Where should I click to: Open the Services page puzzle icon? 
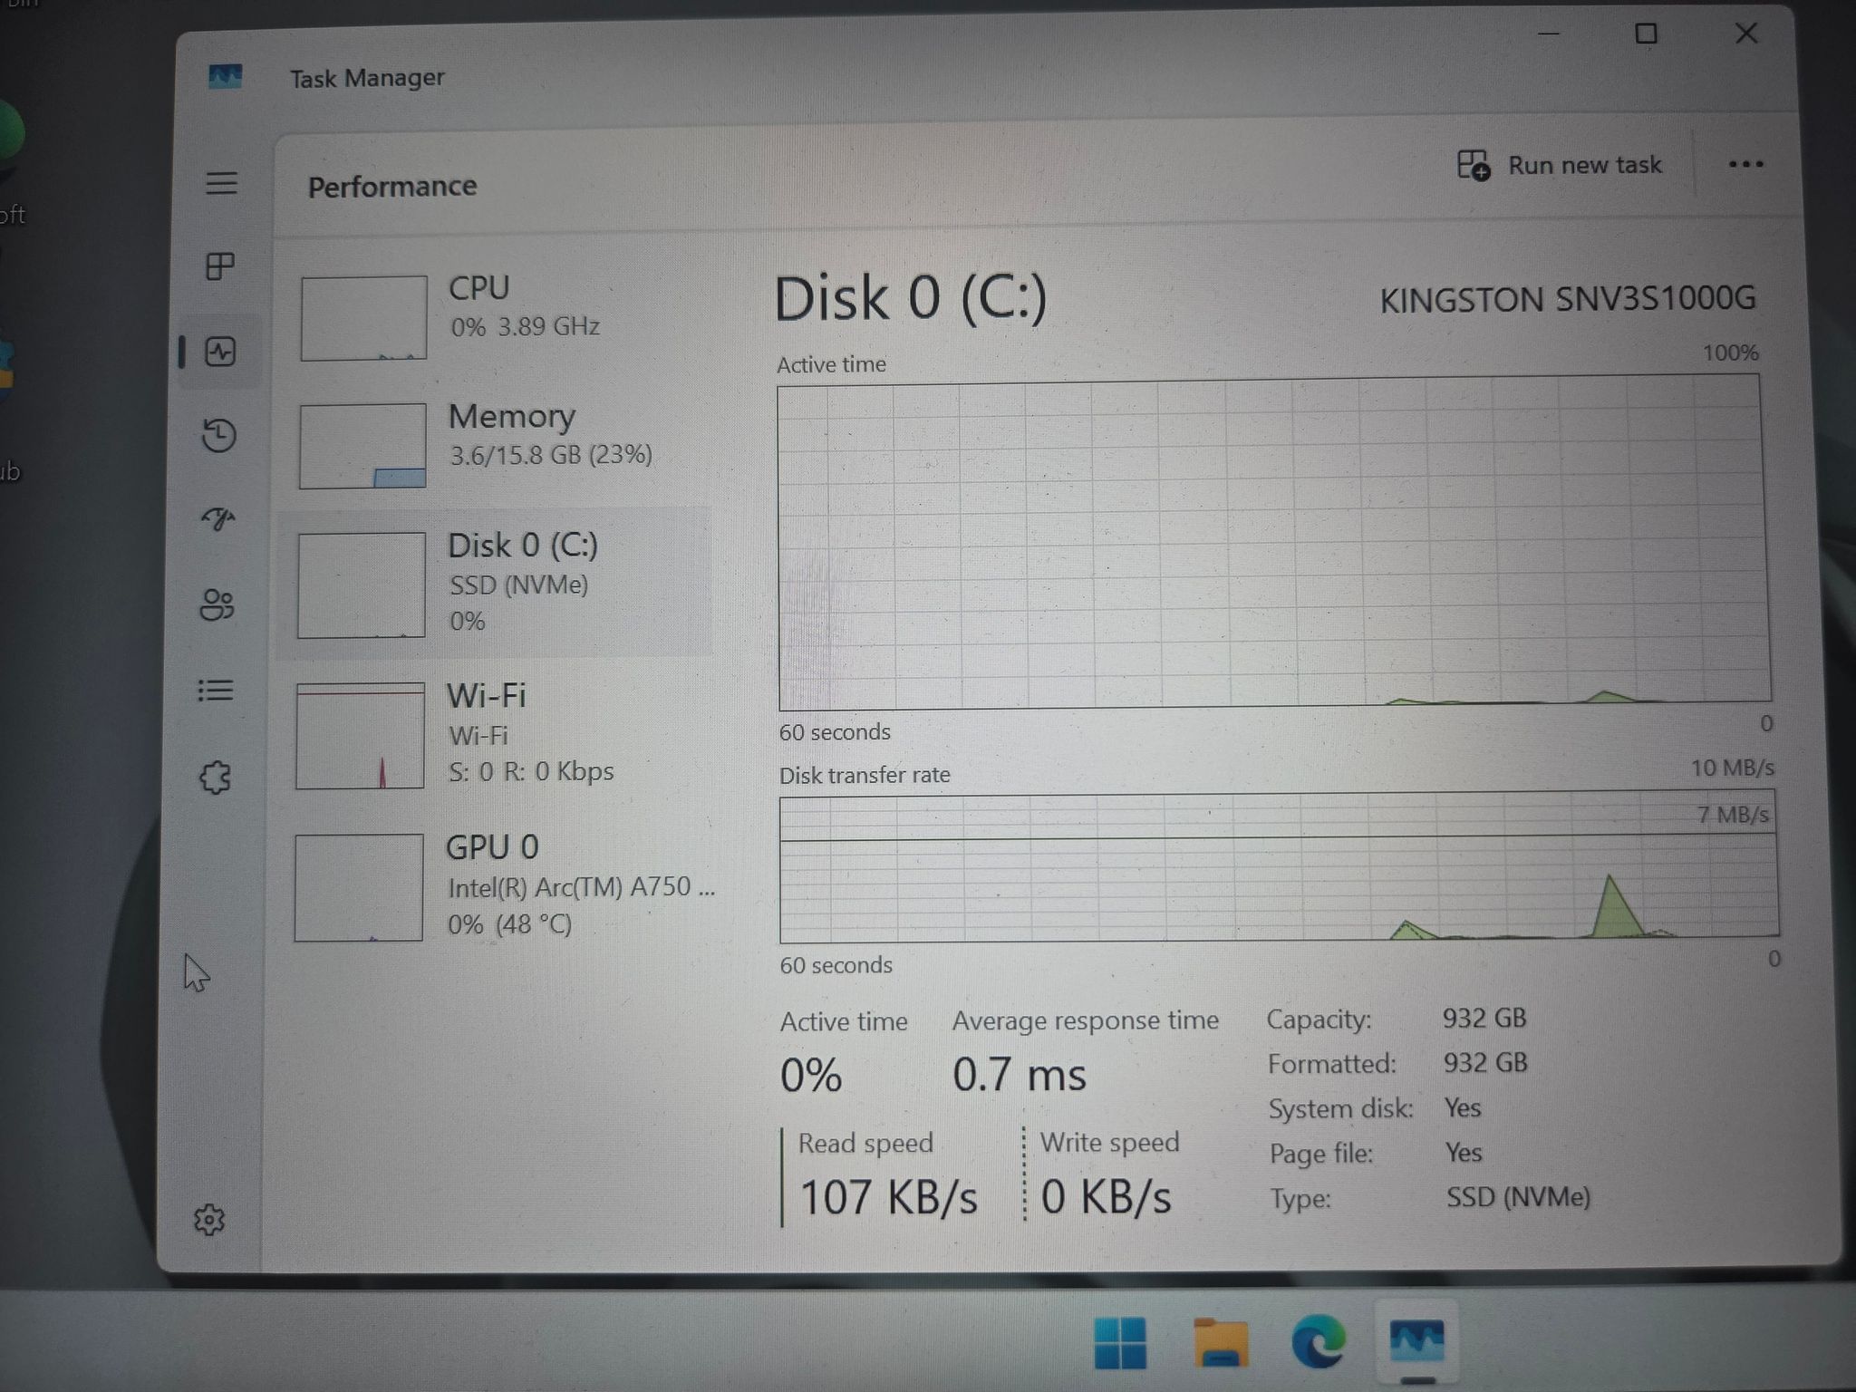(x=215, y=778)
